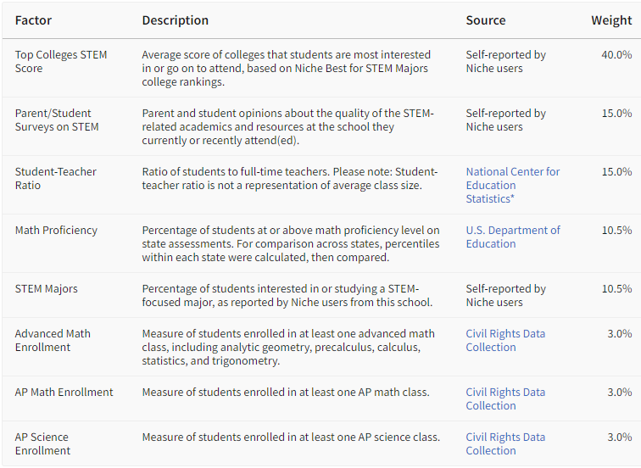Select the Student-Teacher Ratio factor name
The width and height of the screenshot is (641, 468).
point(56,178)
